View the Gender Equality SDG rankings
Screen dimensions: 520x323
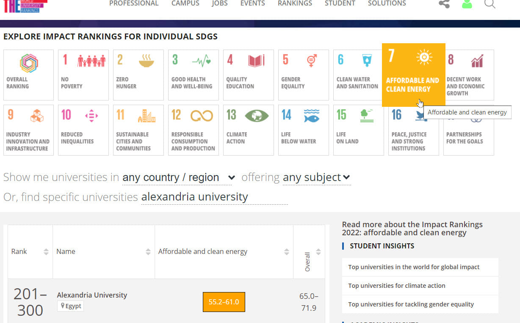click(303, 75)
